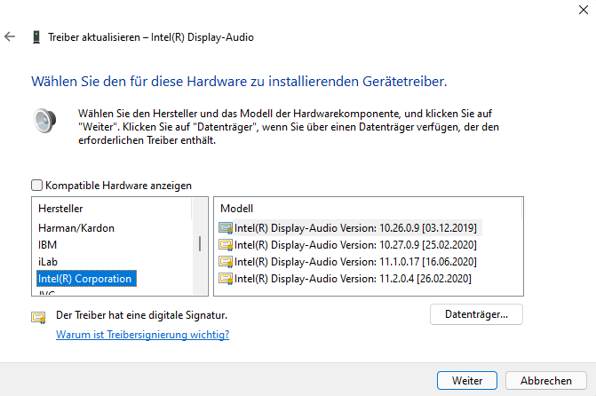
Task: Select IBM in the Hersteller list
Action: 47,245
